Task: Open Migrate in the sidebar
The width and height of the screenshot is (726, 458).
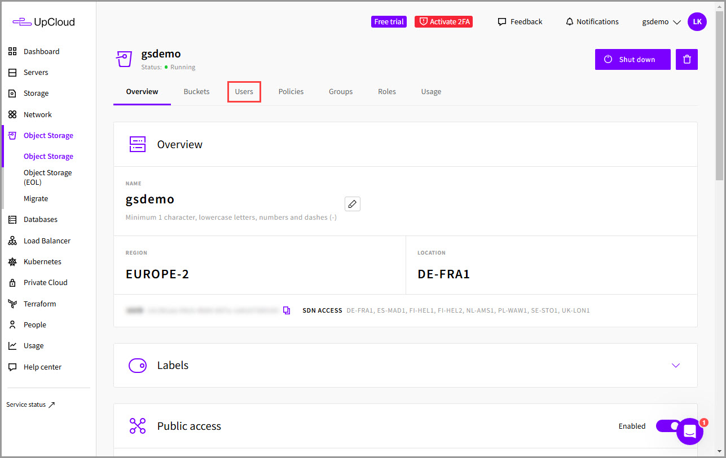Action: (36, 199)
